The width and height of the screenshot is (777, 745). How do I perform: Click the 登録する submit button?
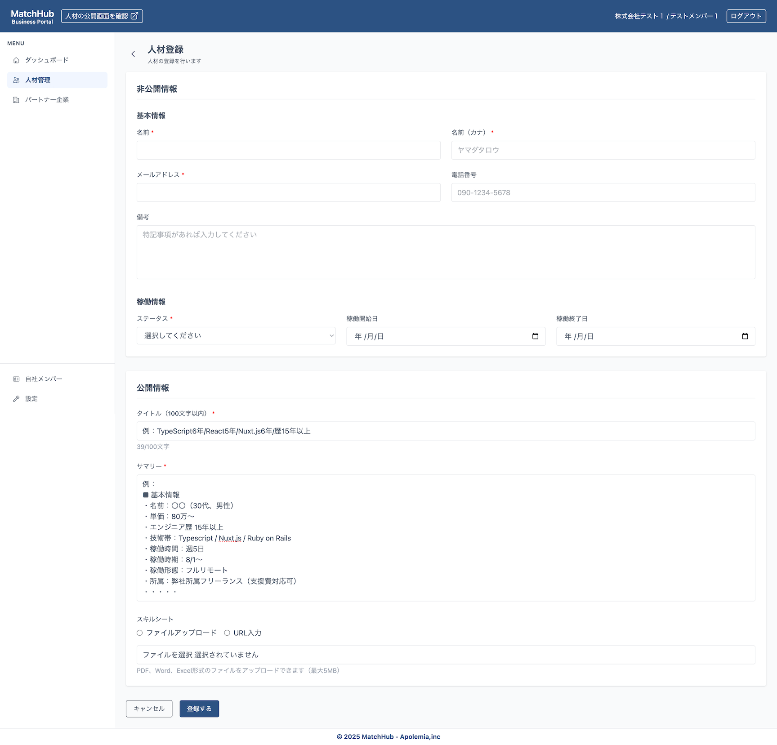coord(199,709)
